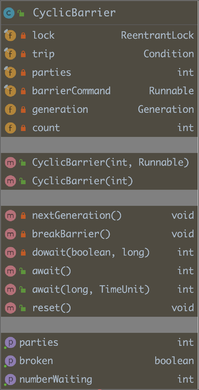Click the field icon next to lock
This screenshot has width=199, height=390.
[x=10, y=36]
